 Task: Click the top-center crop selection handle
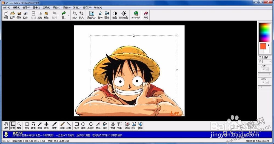pyautogui.click(x=133, y=36)
